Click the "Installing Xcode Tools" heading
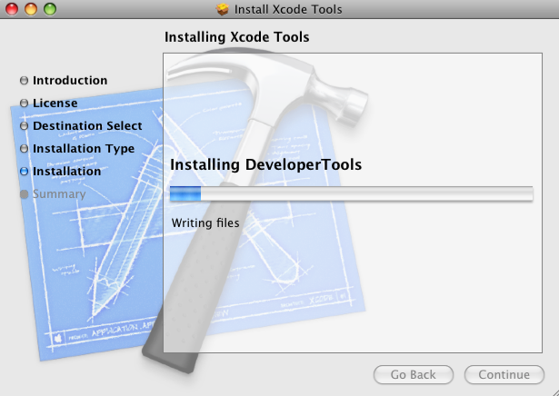 tap(236, 38)
